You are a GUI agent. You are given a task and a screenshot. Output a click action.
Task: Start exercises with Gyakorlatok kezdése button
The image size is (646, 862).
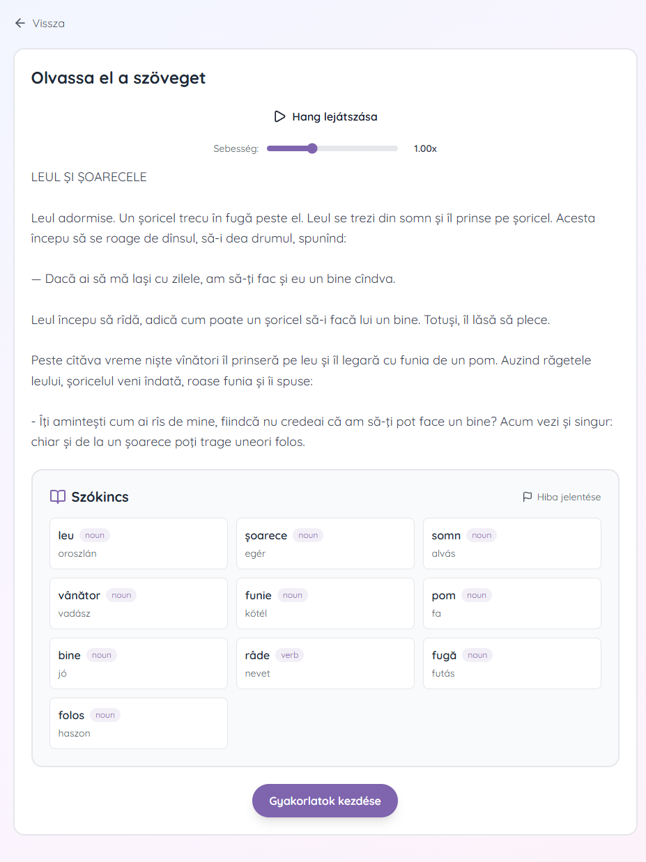coord(325,801)
